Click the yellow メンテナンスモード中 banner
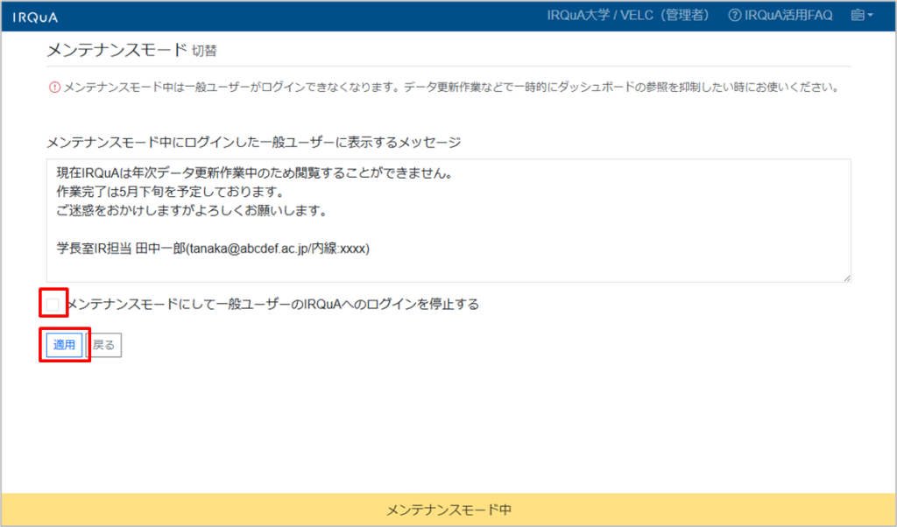Viewport: 897px width, 527px height. (448, 509)
